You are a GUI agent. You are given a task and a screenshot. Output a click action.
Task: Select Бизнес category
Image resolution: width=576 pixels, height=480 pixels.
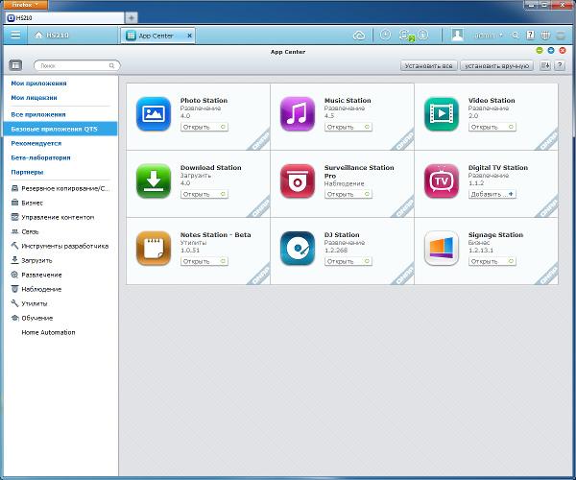[x=27, y=203]
